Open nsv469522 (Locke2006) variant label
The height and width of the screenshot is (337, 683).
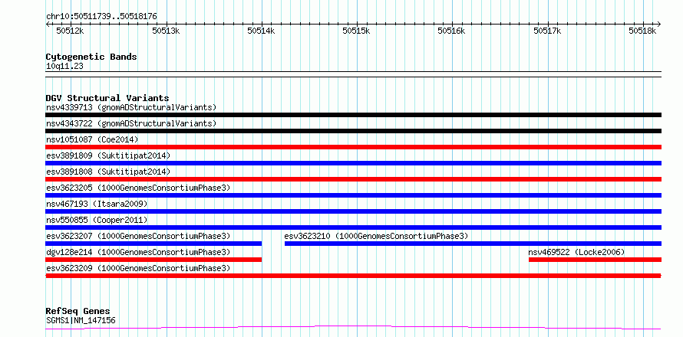[x=577, y=252]
